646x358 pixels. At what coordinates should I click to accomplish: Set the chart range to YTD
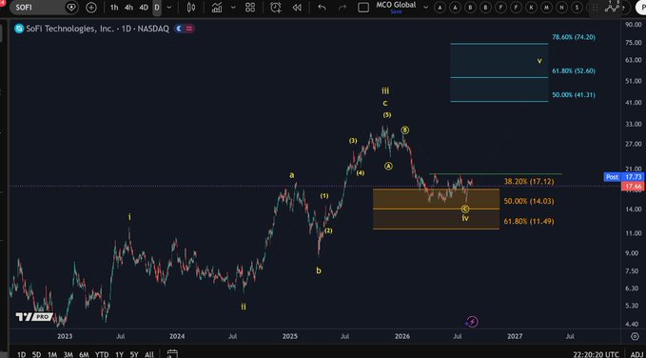(102, 354)
